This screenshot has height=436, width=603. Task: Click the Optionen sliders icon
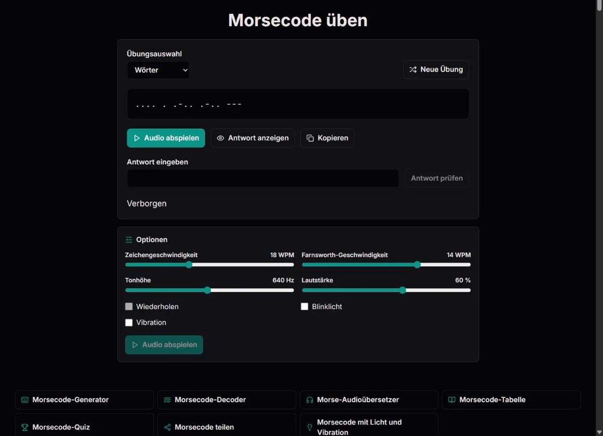coord(129,240)
